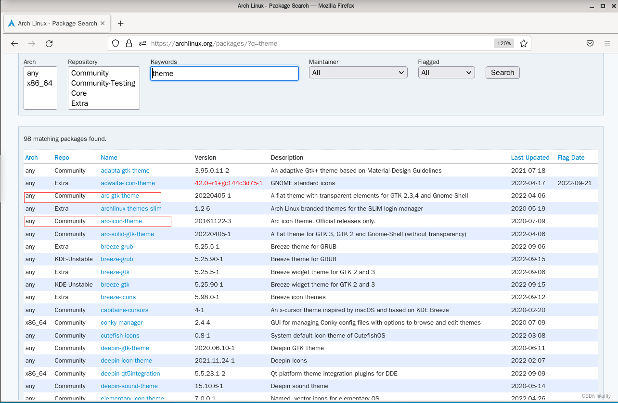This screenshot has width=618, height=403.
Task: Go back to the previous page
Action: (14, 43)
